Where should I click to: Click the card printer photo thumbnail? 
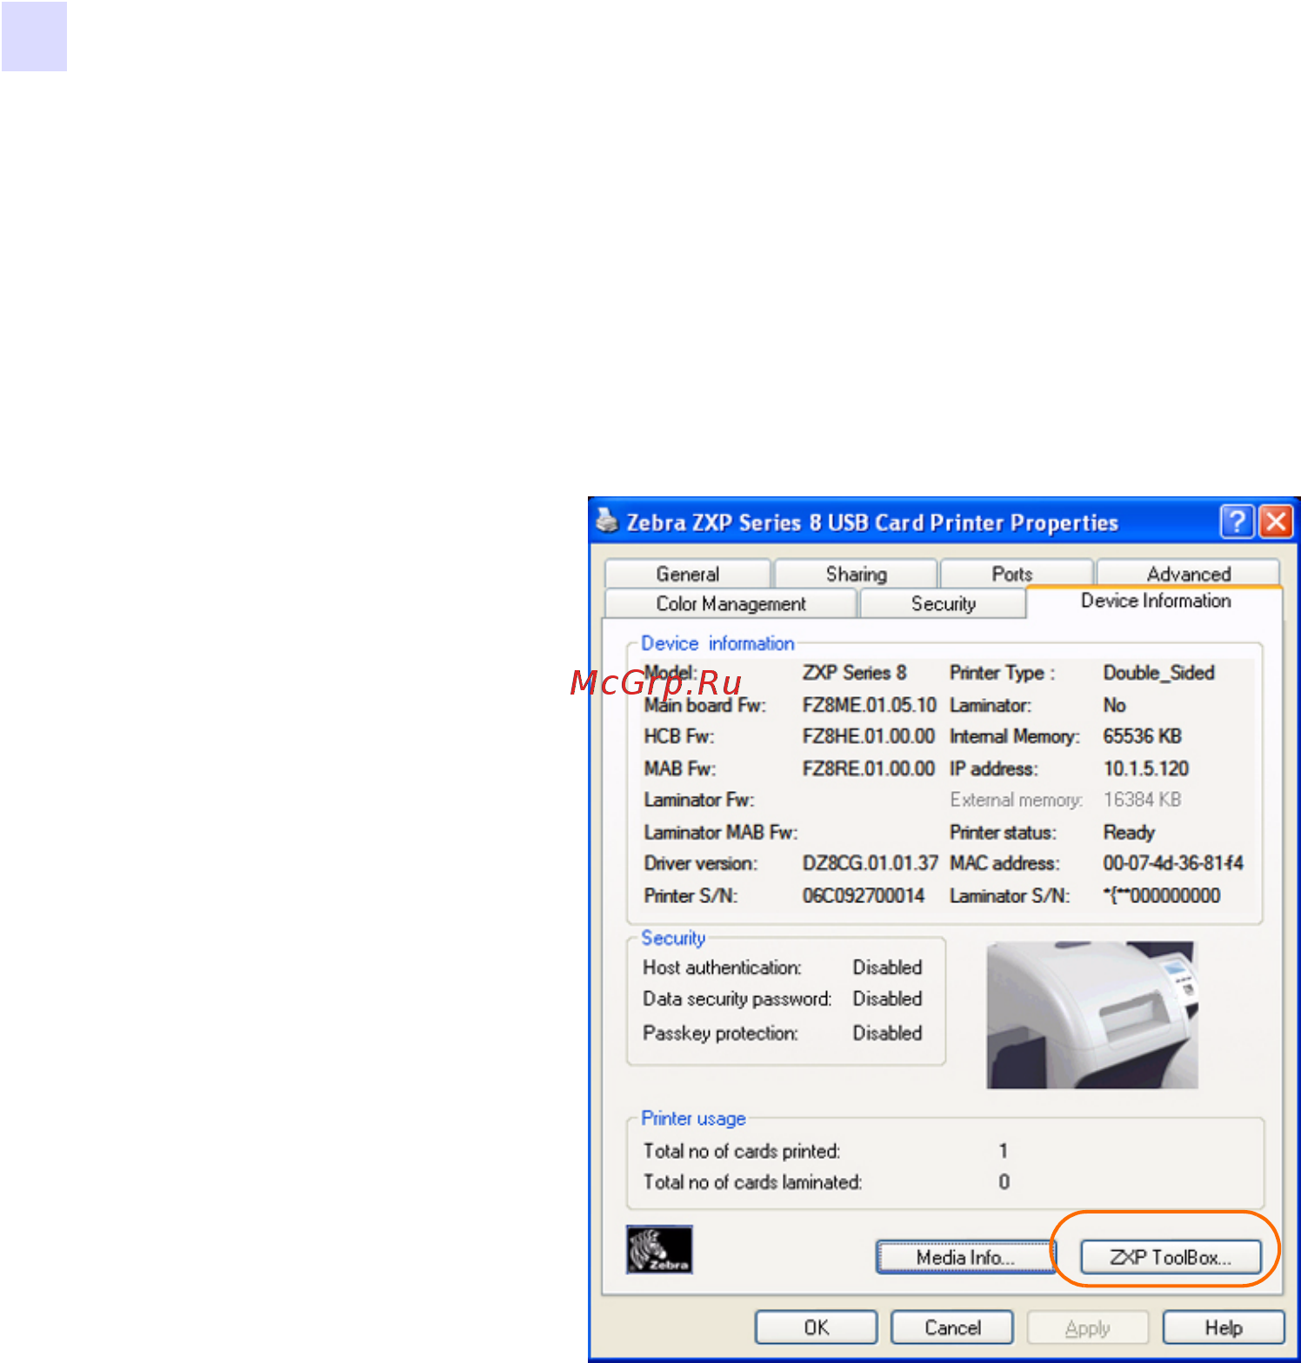pyautogui.click(x=1091, y=1014)
